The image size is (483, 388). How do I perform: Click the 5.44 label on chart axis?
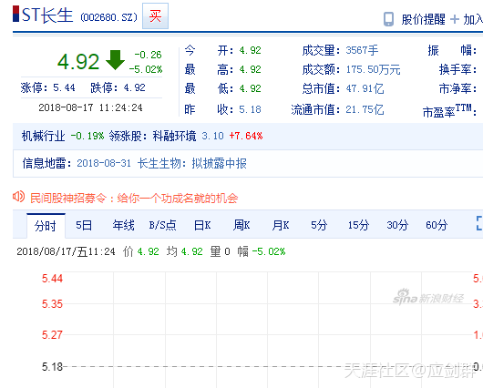tap(52, 279)
